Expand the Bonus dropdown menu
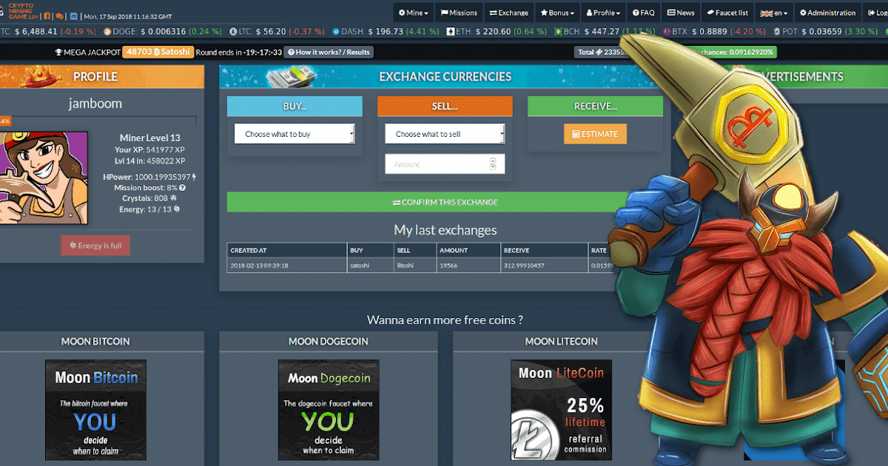This screenshot has height=466, width=888. tap(556, 13)
